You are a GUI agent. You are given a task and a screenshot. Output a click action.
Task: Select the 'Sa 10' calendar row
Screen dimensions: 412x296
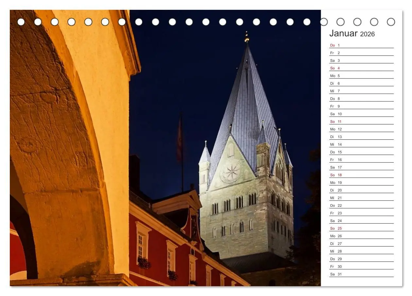[361, 114]
